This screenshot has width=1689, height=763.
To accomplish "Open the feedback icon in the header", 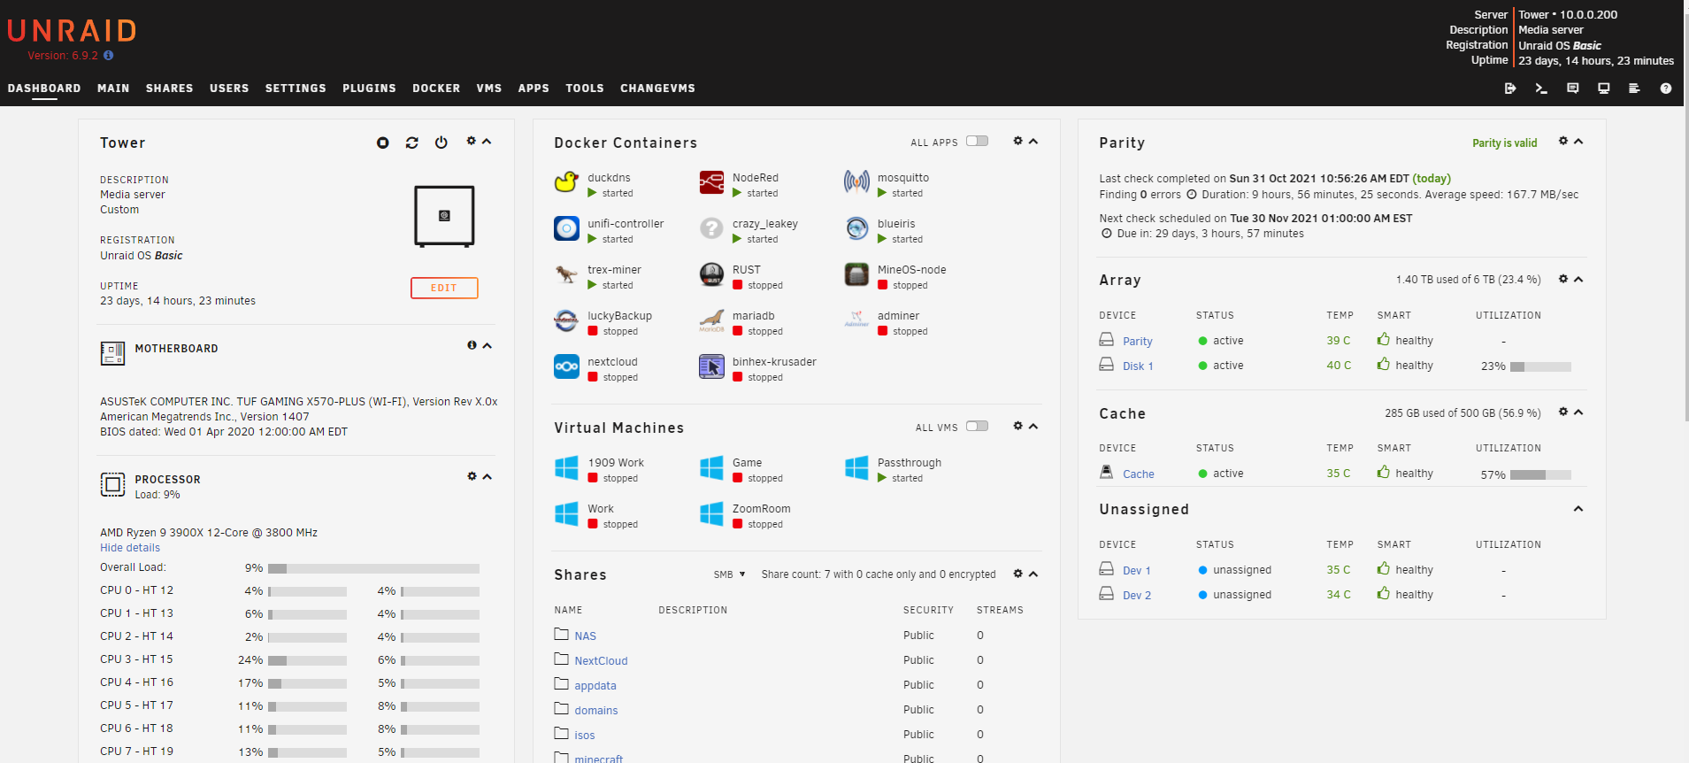I will coord(1572,89).
